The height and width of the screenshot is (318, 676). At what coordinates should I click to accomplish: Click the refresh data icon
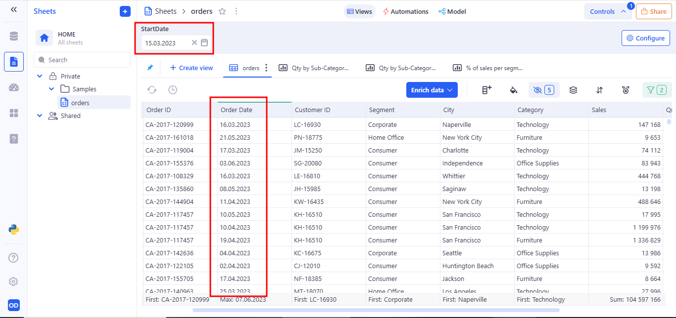152,90
